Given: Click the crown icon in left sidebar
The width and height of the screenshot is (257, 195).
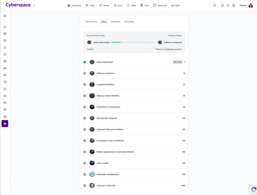Looking at the screenshot, I should (x=5, y=123).
